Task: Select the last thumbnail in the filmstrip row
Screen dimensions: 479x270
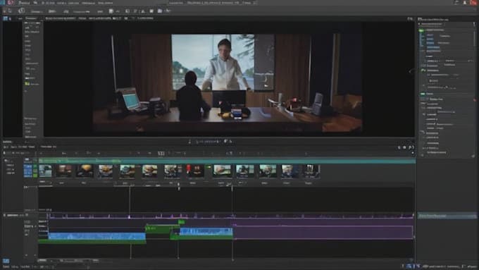Action: (311, 171)
